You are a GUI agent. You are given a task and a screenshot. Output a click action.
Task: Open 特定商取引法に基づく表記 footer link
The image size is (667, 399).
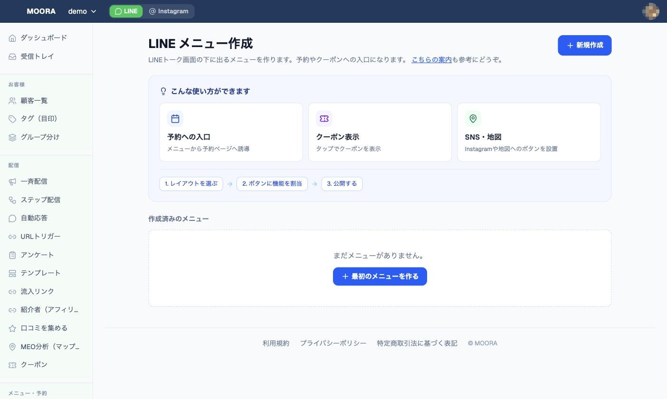(417, 343)
